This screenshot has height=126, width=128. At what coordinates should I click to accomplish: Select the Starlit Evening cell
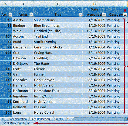(58, 42)
